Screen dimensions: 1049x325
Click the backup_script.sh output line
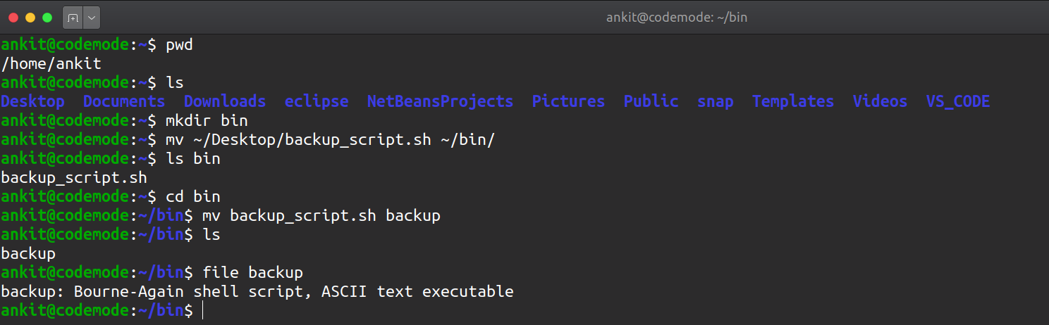pyautogui.click(x=74, y=177)
